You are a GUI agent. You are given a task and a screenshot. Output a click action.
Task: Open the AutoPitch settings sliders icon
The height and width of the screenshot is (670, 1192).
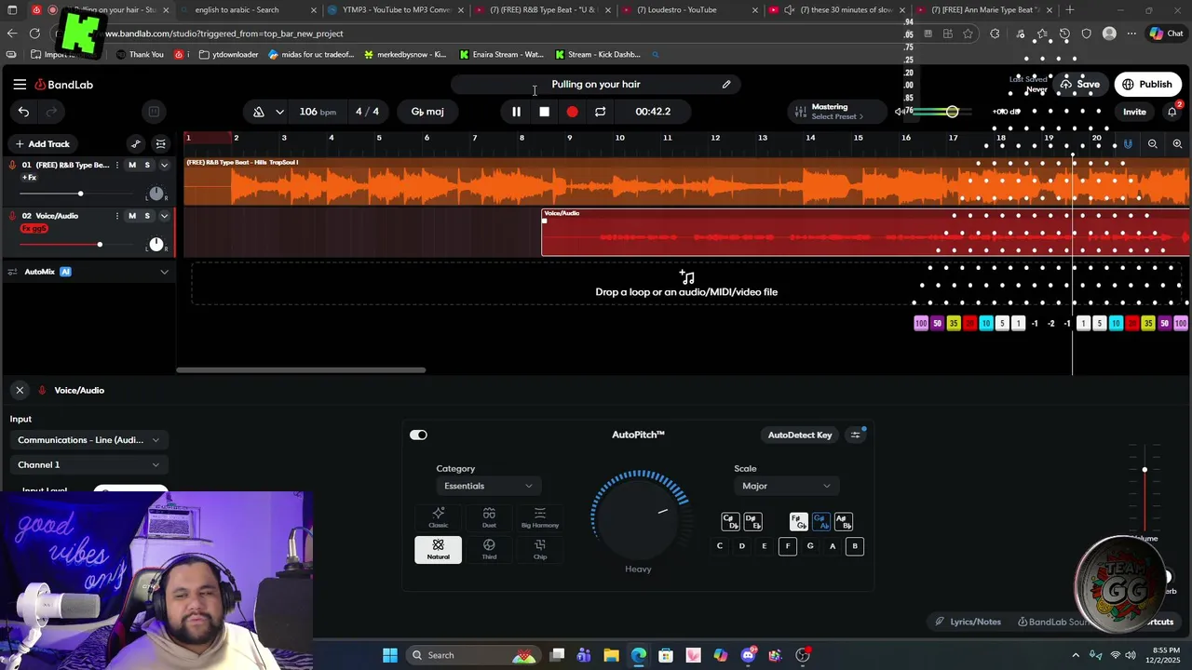tap(855, 435)
